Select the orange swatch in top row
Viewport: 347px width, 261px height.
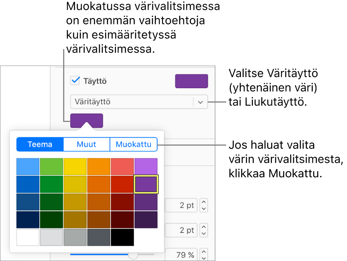pos(99,167)
